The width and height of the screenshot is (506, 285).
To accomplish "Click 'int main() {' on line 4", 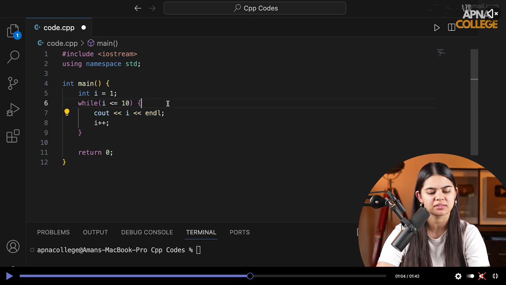I will point(86,84).
